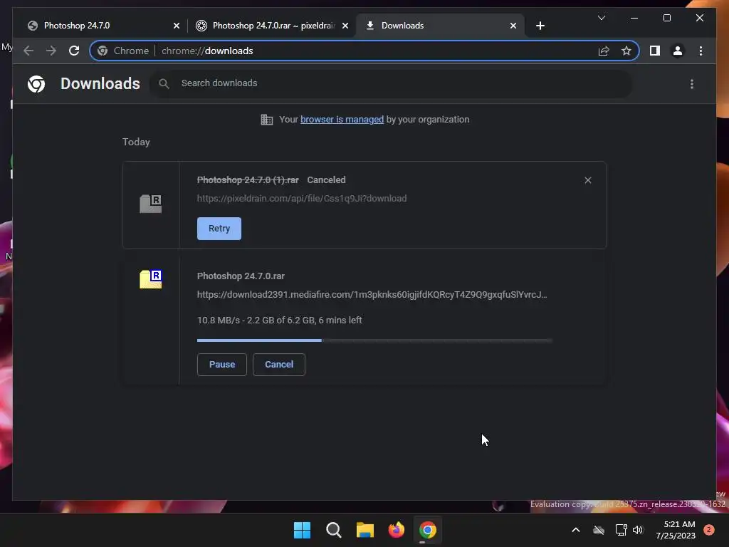Viewport: 729px width, 547px height.
Task: Close the Photoshop 24.7.0 tab
Action: pyautogui.click(x=177, y=26)
